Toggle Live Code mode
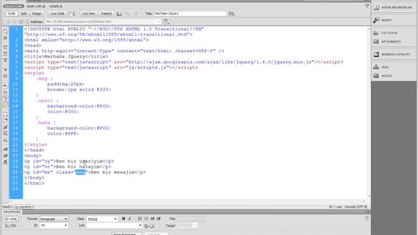Screen dimensions: 418x235 (x=57, y=14)
